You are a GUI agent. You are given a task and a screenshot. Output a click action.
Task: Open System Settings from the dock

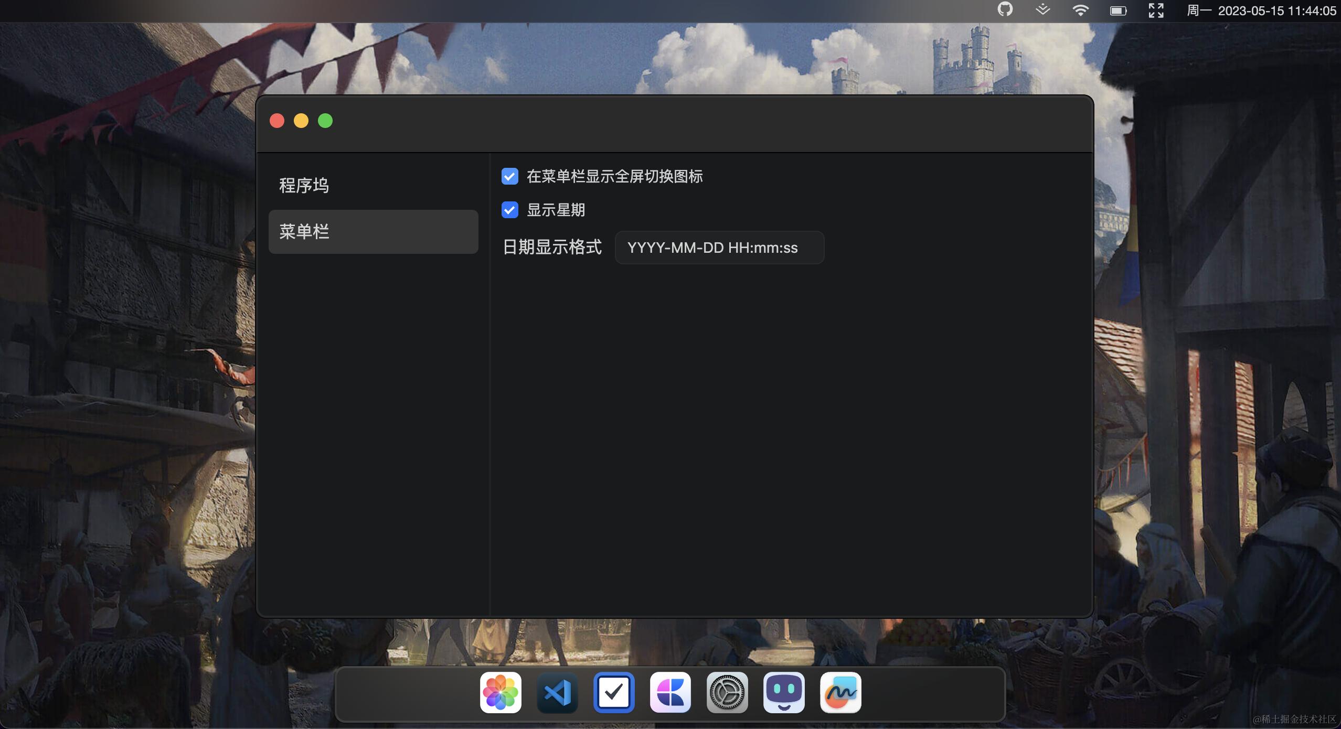click(728, 692)
